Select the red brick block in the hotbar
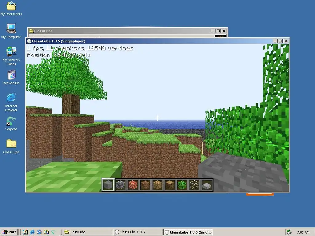The height and width of the screenshot is (236, 315). tap(133, 185)
